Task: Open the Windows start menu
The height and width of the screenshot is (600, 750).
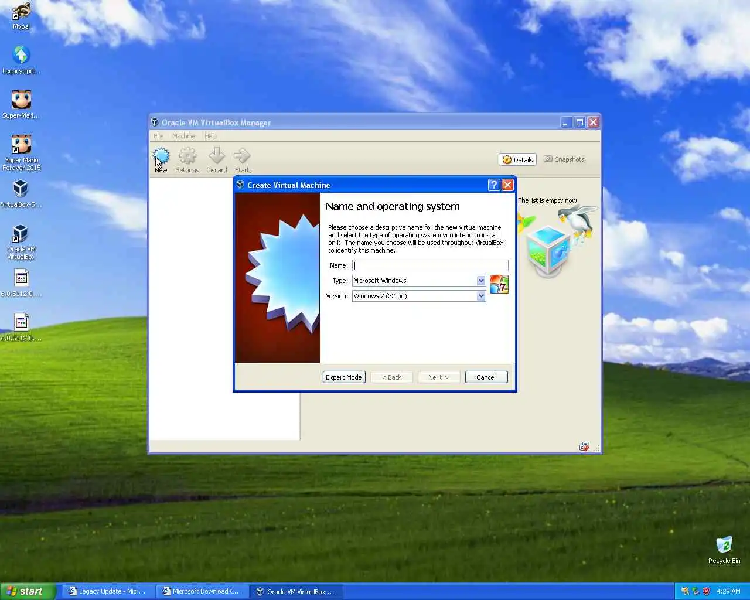Action: click(28, 591)
